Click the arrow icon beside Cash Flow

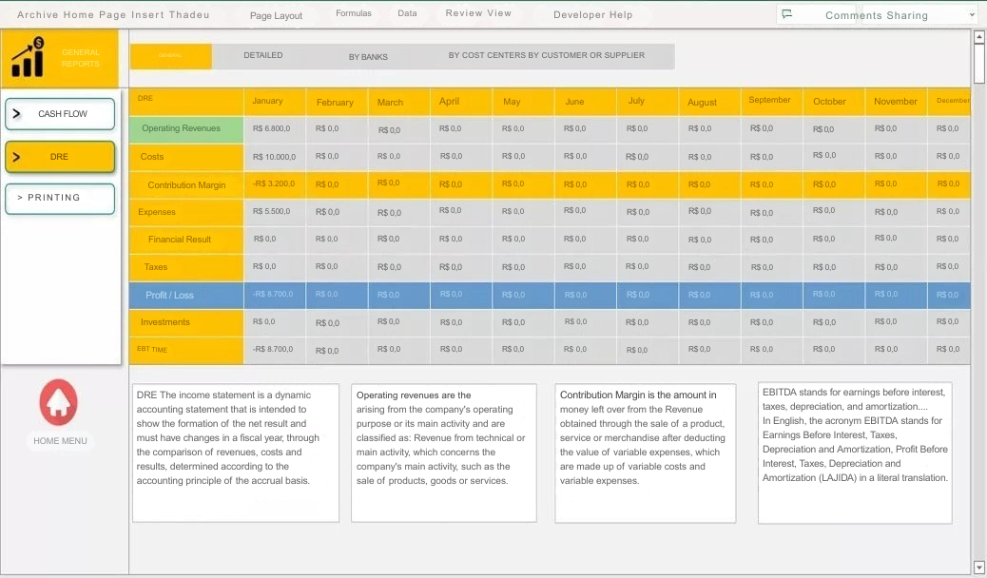pos(16,114)
